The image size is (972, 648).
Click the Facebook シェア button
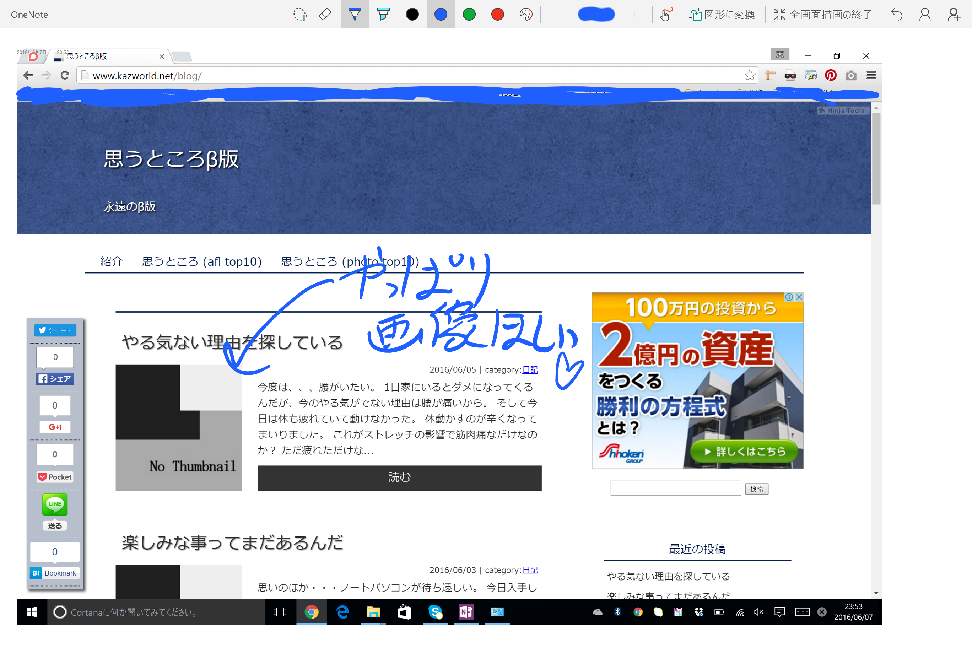click(x=55, y=379)
